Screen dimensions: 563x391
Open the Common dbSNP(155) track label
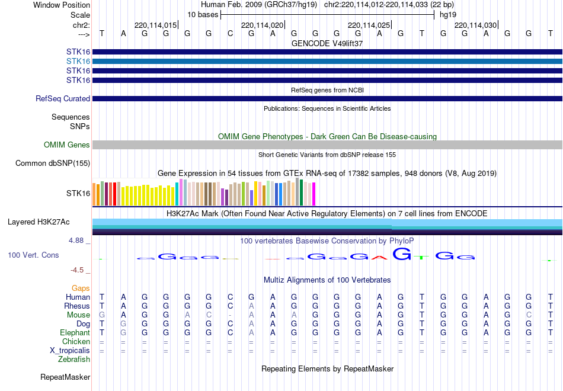tap(52, 164)
